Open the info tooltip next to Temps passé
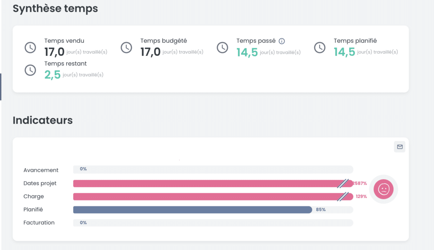 [282, 41]
